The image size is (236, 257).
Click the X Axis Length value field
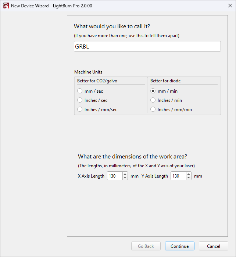pos(114,176)
